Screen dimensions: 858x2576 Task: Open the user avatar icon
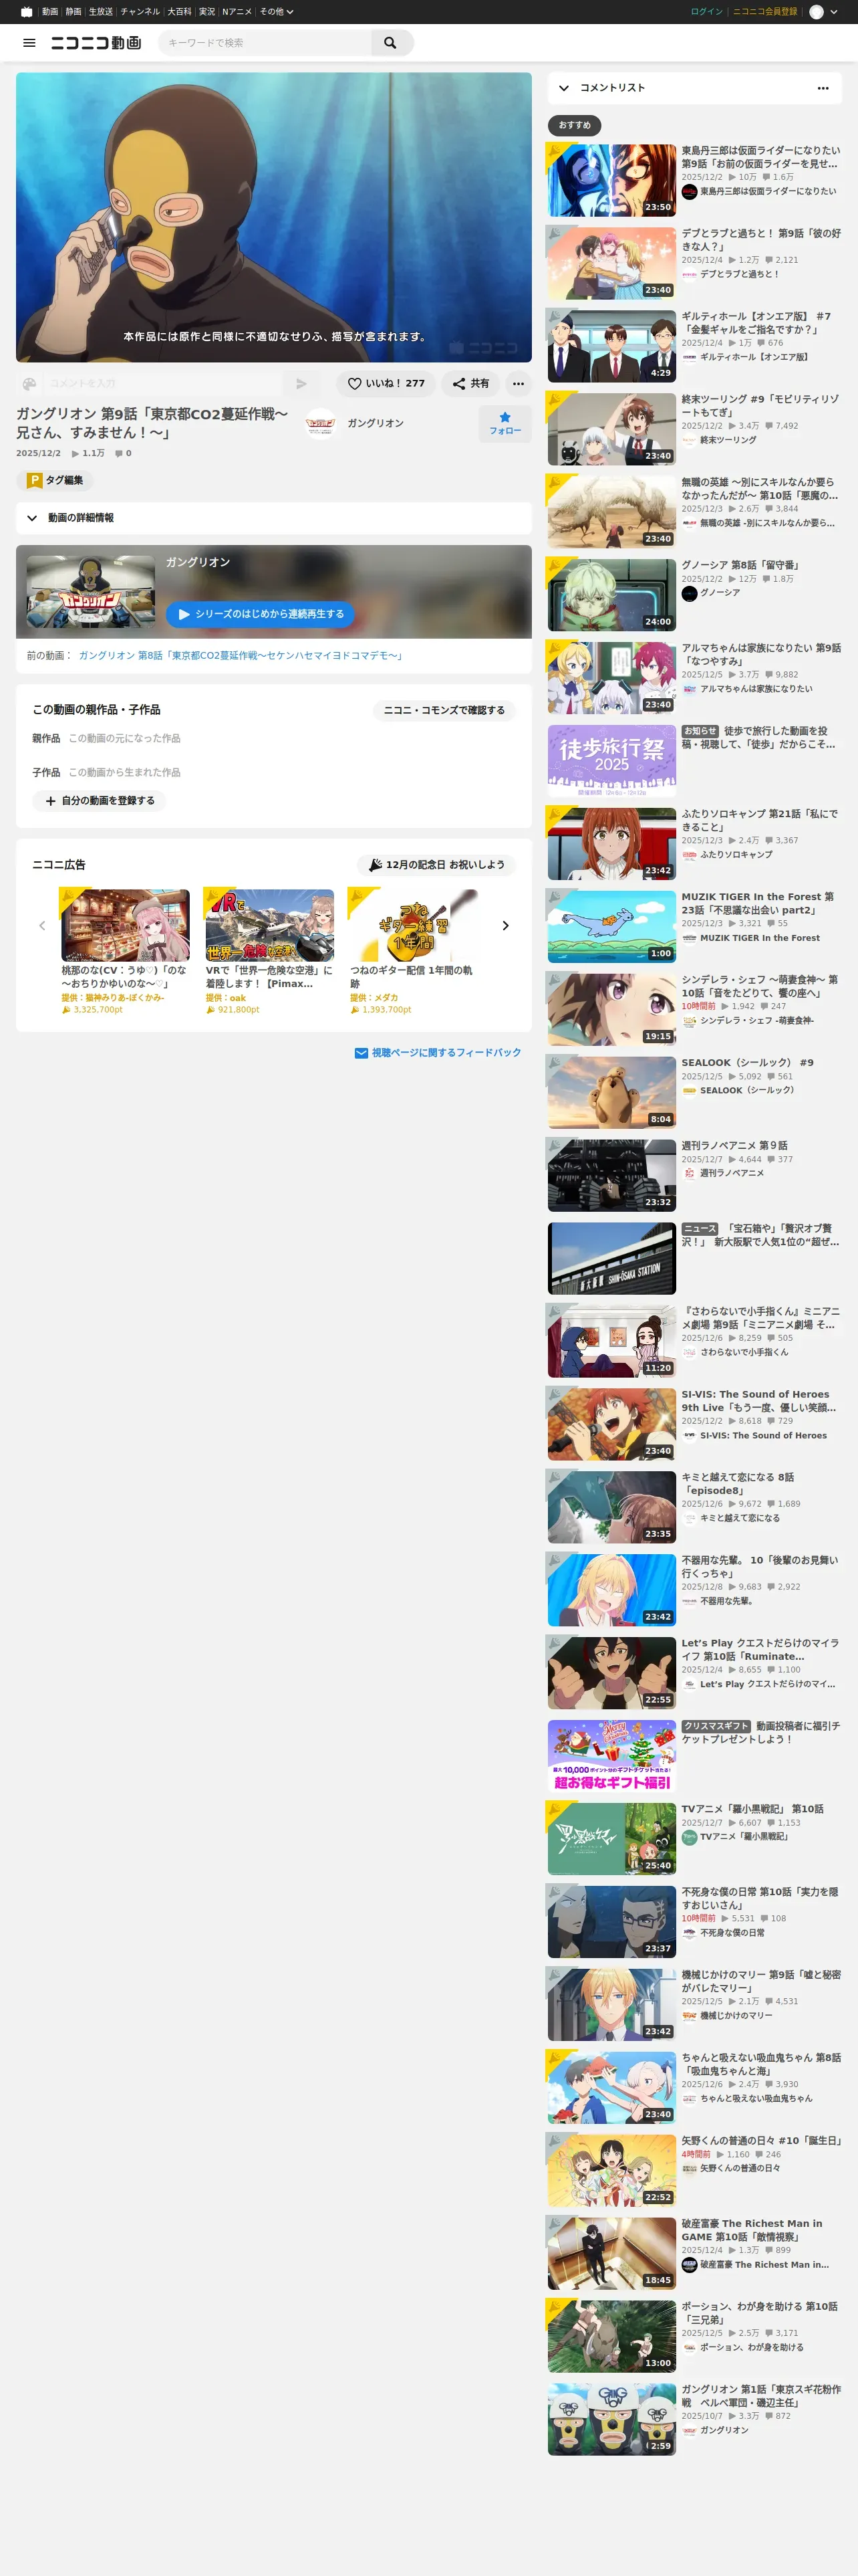[x=816, y=12]
